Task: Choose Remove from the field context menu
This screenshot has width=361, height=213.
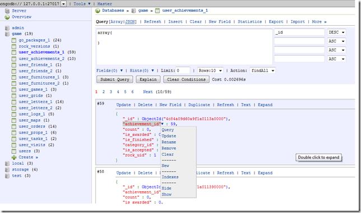Action: click(169, 148)
